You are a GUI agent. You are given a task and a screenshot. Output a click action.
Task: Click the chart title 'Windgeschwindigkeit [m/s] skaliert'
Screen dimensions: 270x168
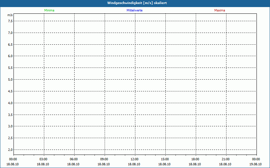coord(137,3)
